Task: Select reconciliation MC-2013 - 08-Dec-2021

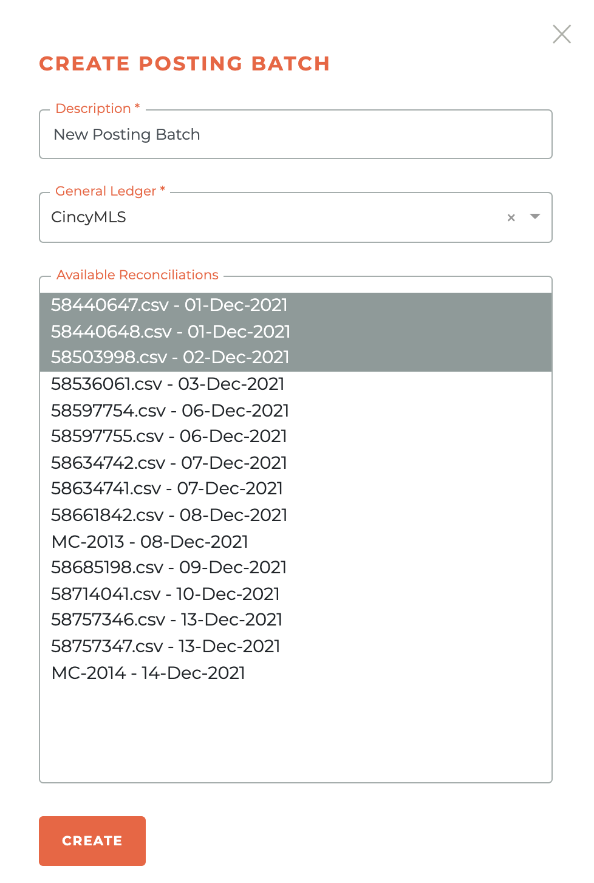Action: [149, 541]
